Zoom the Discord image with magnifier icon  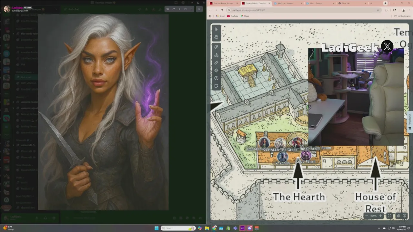(x=168, y=9)
